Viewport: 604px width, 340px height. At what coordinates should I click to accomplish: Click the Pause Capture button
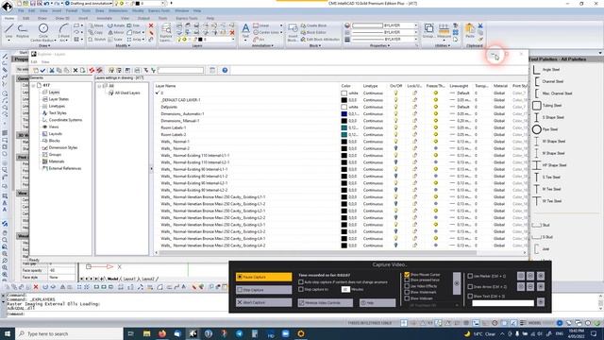pyautogui.click(x=264, y=277)
